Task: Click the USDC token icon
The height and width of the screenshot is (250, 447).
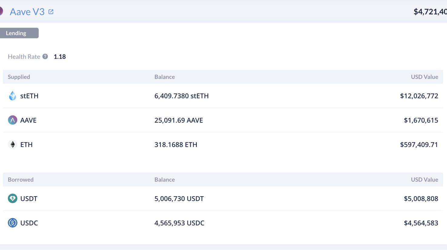Action: tap(12, 223)
